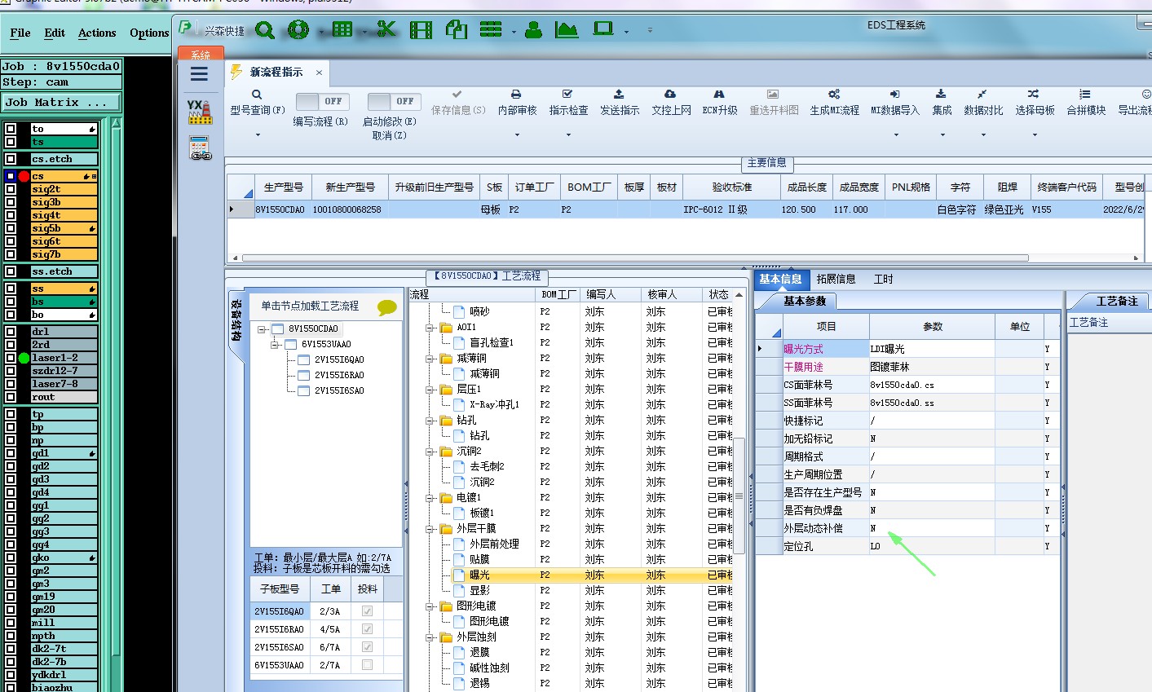This screenshot has height=692, width=1152.
Task: Click 型号查询(F) search tool
Action: coord(258,103)
